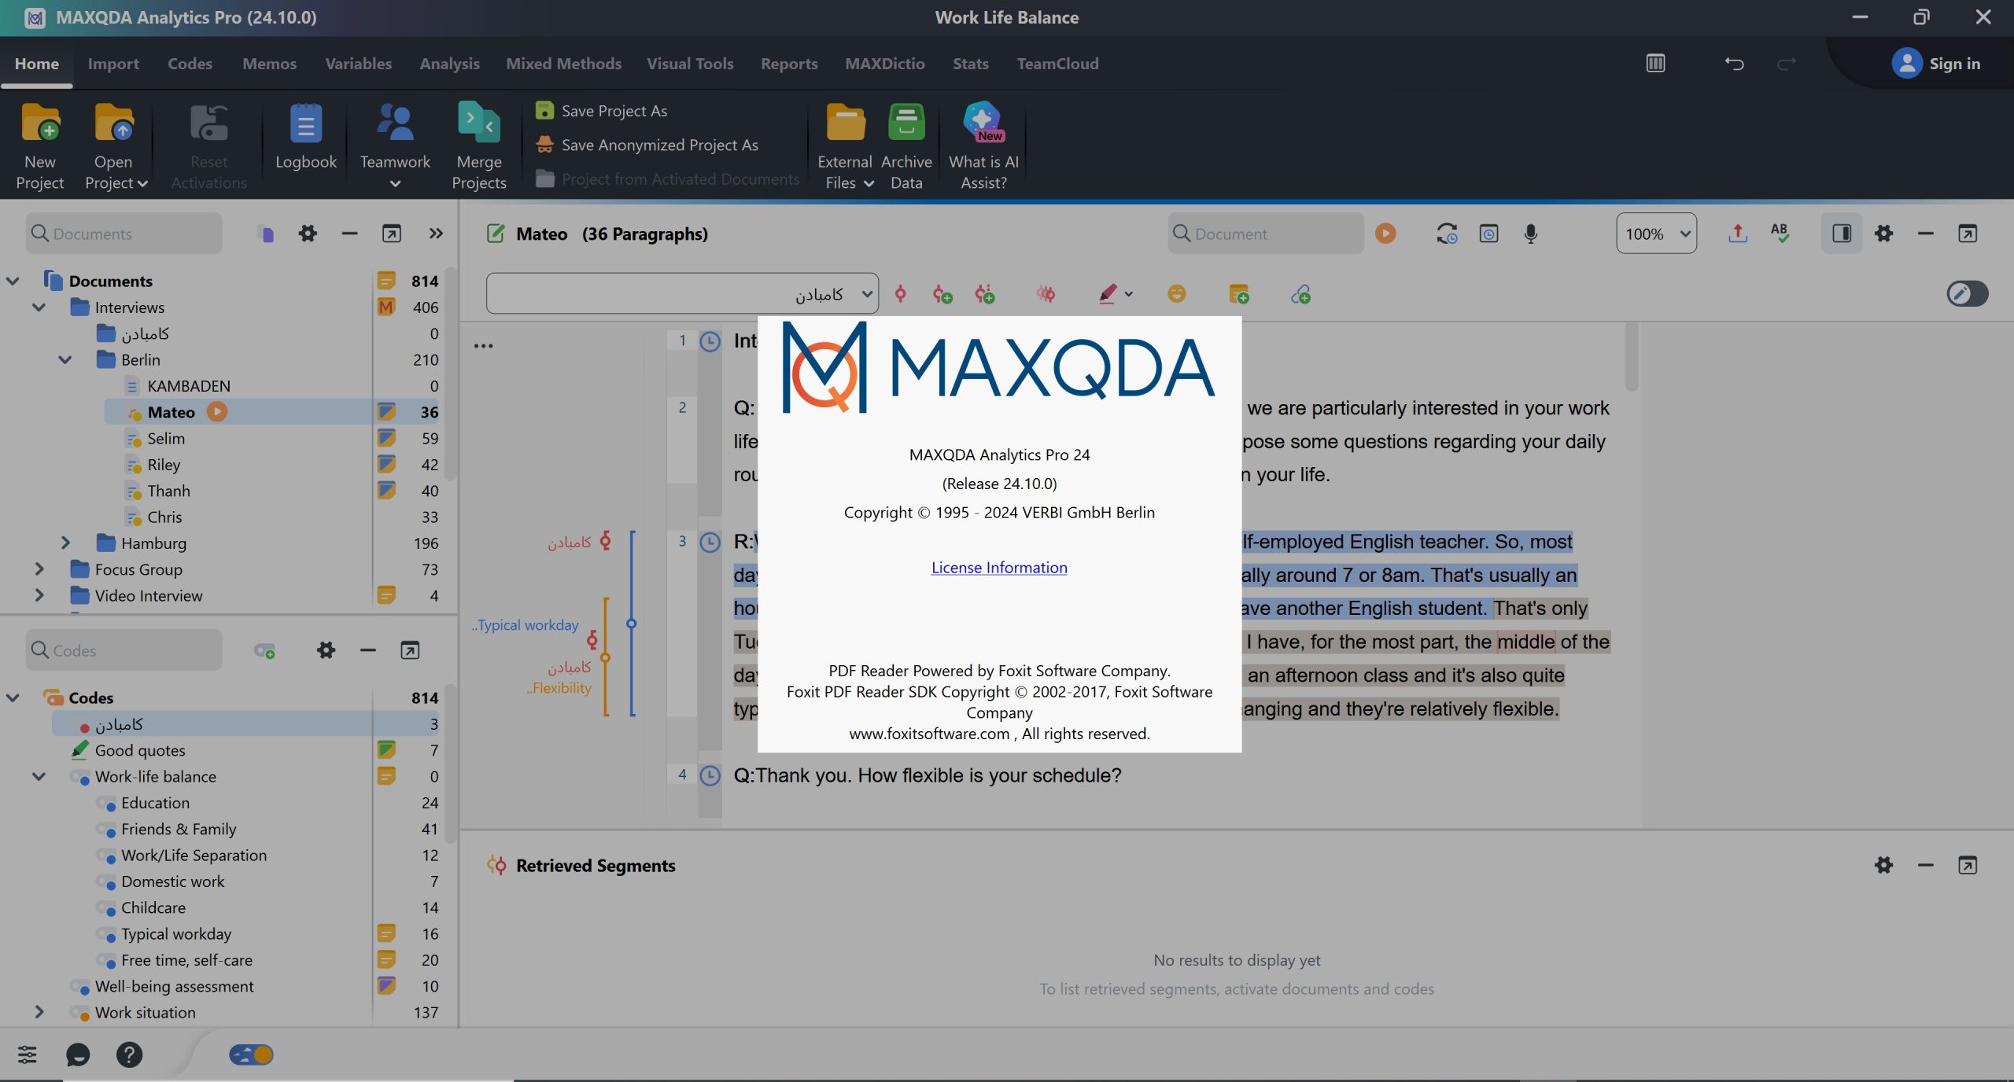The width and height of the screenshot is (2014, 1082).
Task: Toggle edit mode switch in document browser
Action: click(x=1967, y=294)
